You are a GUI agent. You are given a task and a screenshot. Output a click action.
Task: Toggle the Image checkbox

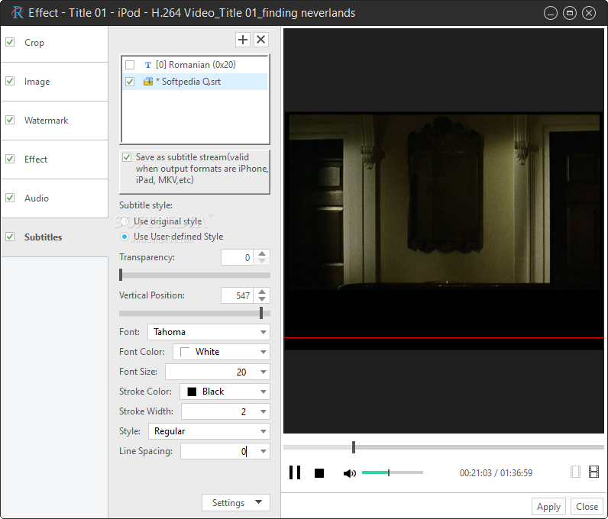10,81
